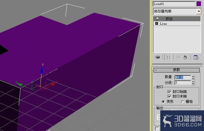Screen dimensions: 204x131
Task: Click Make Unique icon
Action: coord(178,57)
